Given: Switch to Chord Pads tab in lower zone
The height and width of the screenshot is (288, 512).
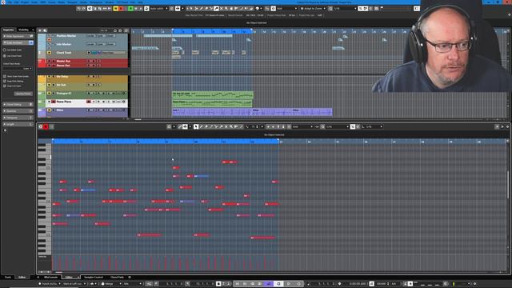Looking at the screenshot, I should coord(117,278).
